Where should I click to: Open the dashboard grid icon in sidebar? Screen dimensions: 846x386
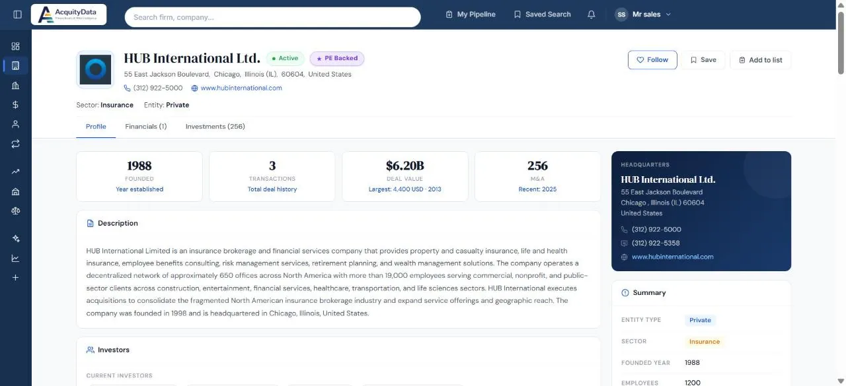(x=16, y=46)
